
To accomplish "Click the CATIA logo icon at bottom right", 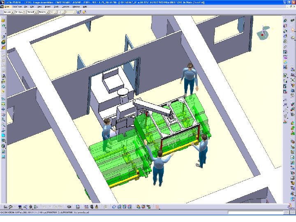I will tap(291, 206).
